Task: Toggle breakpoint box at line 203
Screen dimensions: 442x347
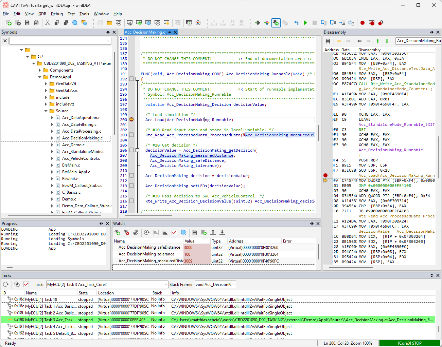Action: click(x=131, y=135)
